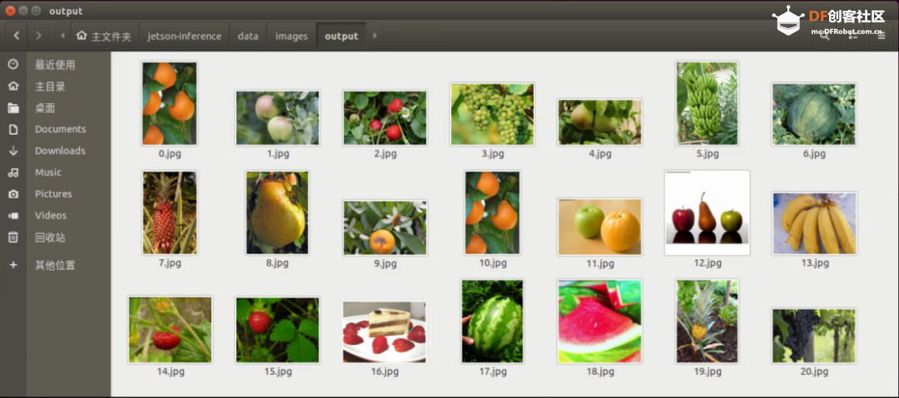Viewport: 899px width, 398px height.
Task: Select 6.jpg watermelon thumbnail
Action: pos(814,115)
